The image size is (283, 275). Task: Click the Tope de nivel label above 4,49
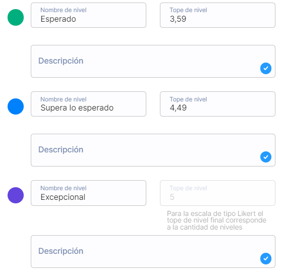click(188, 99)
